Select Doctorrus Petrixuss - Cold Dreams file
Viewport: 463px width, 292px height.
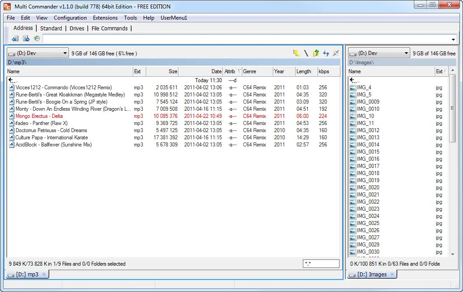click(x=173, y=130)
